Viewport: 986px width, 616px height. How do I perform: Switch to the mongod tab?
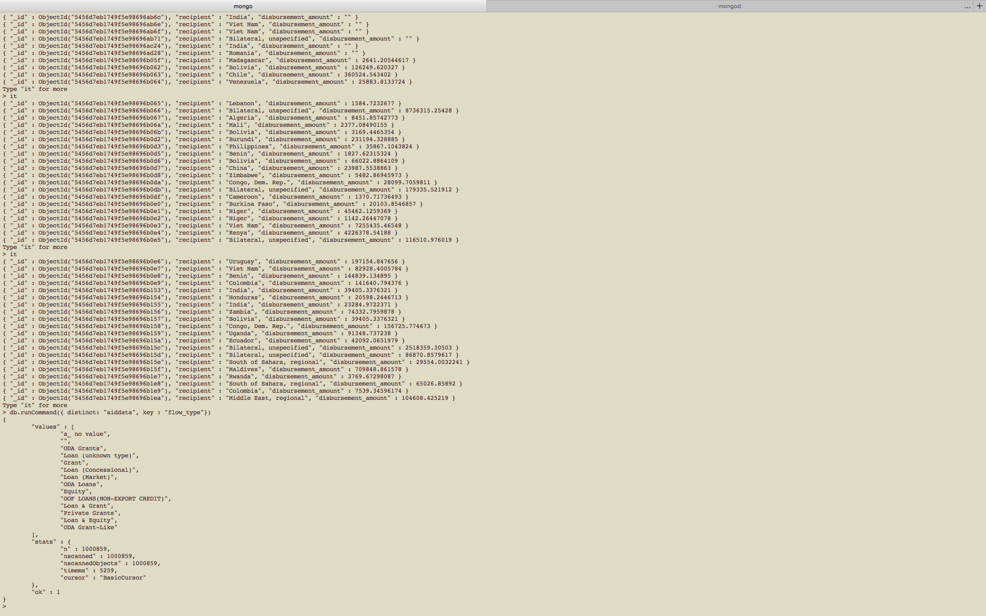[729, 6]
